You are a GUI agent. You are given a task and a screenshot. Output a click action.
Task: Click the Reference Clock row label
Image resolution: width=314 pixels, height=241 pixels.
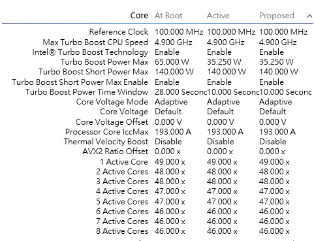coord(119,32)
